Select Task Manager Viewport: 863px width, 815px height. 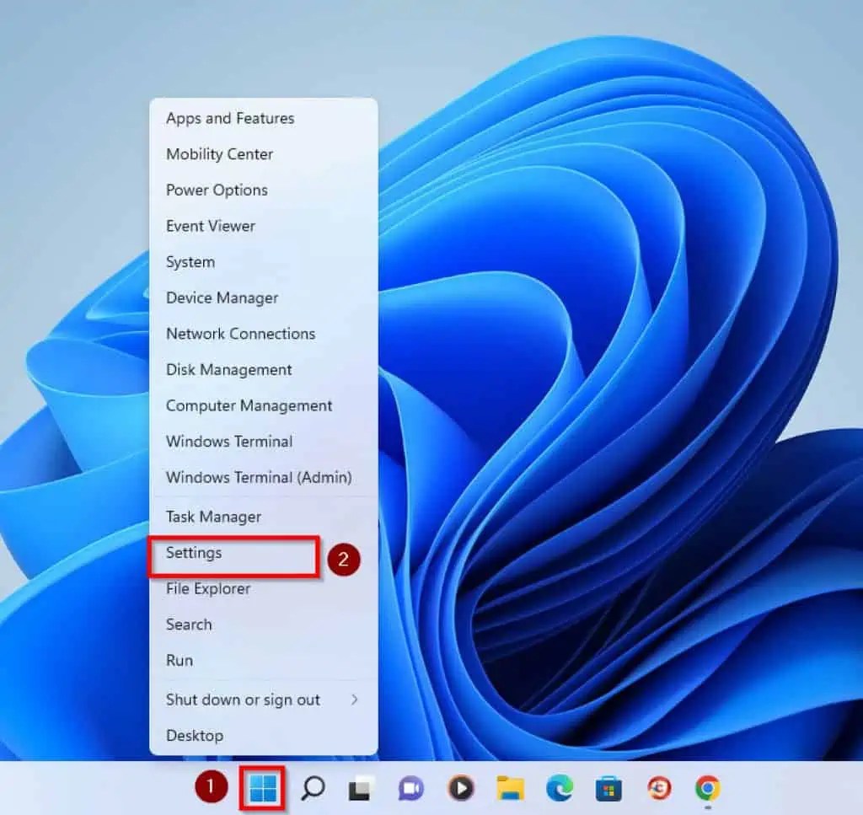click(212, 517)
